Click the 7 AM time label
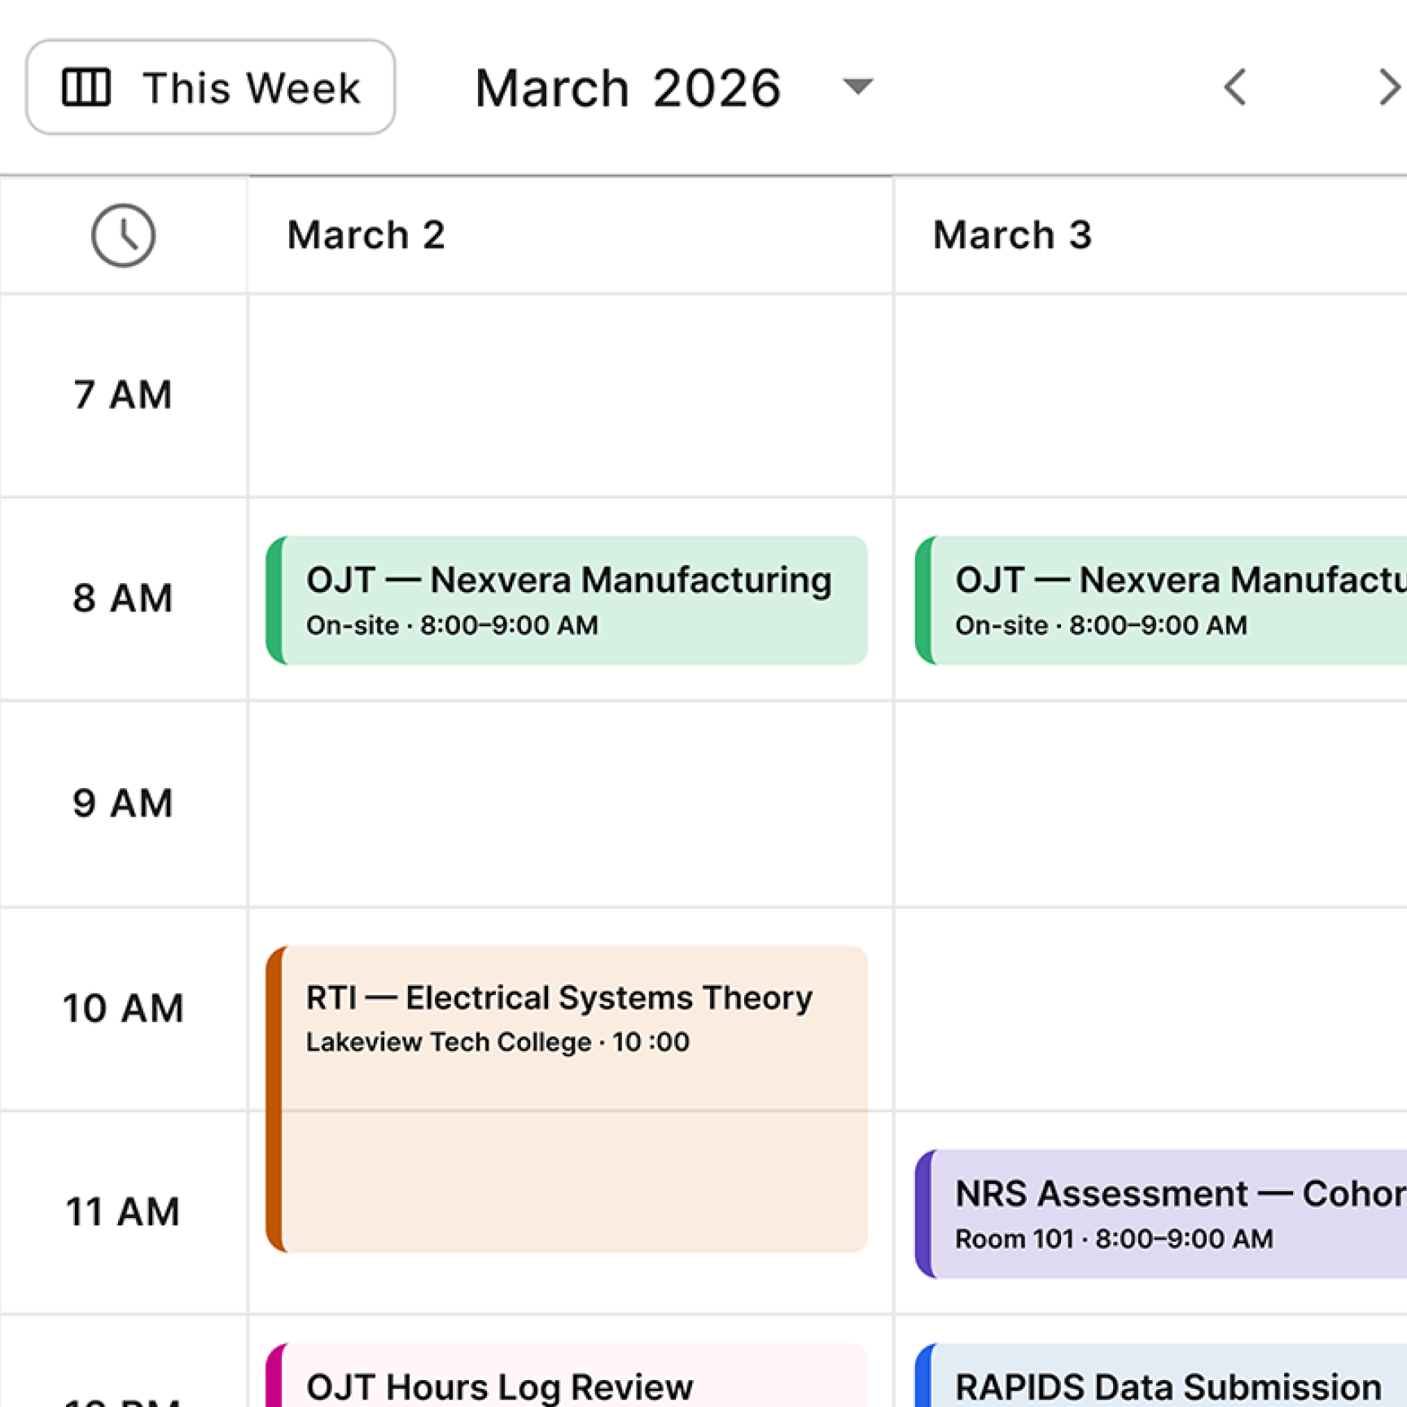This screenshot has width=1407, height=1407. pyautogui.click(x=123, y=394)
